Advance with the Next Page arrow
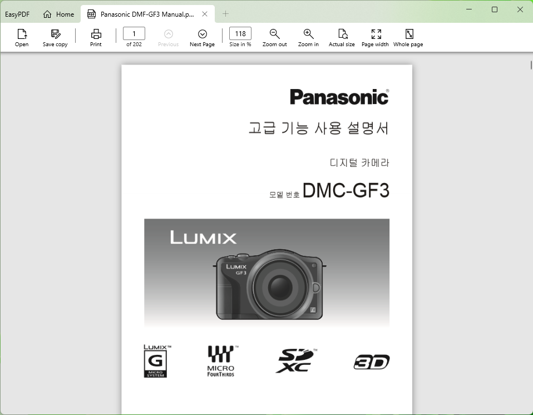 point(203,34)
